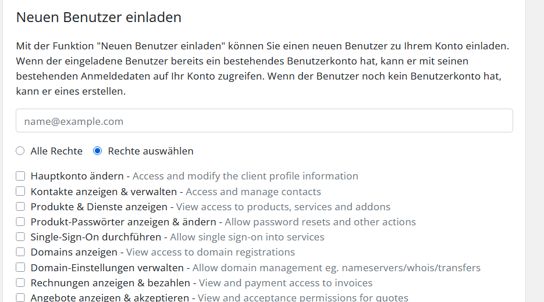Check the 'Domains anzeigen' checkbox
Viewport: 544px width, 302px height.
tap(20, 252)
